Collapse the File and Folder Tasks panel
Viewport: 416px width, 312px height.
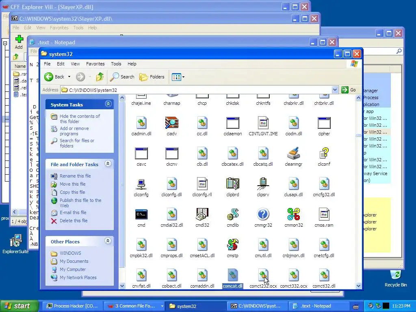108,163
